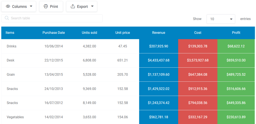This screenshot has width=256, height=124.
Task: Sort by Unit price header
Action: 122,33
